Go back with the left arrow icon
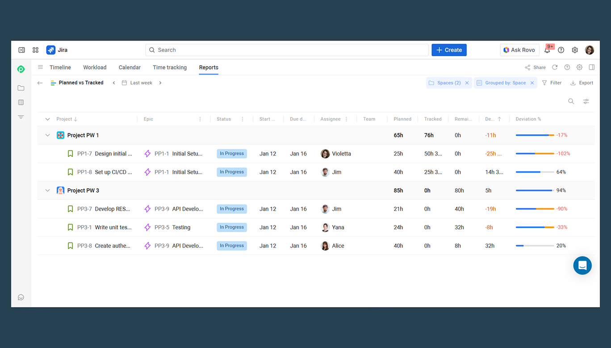 [40, 83]
